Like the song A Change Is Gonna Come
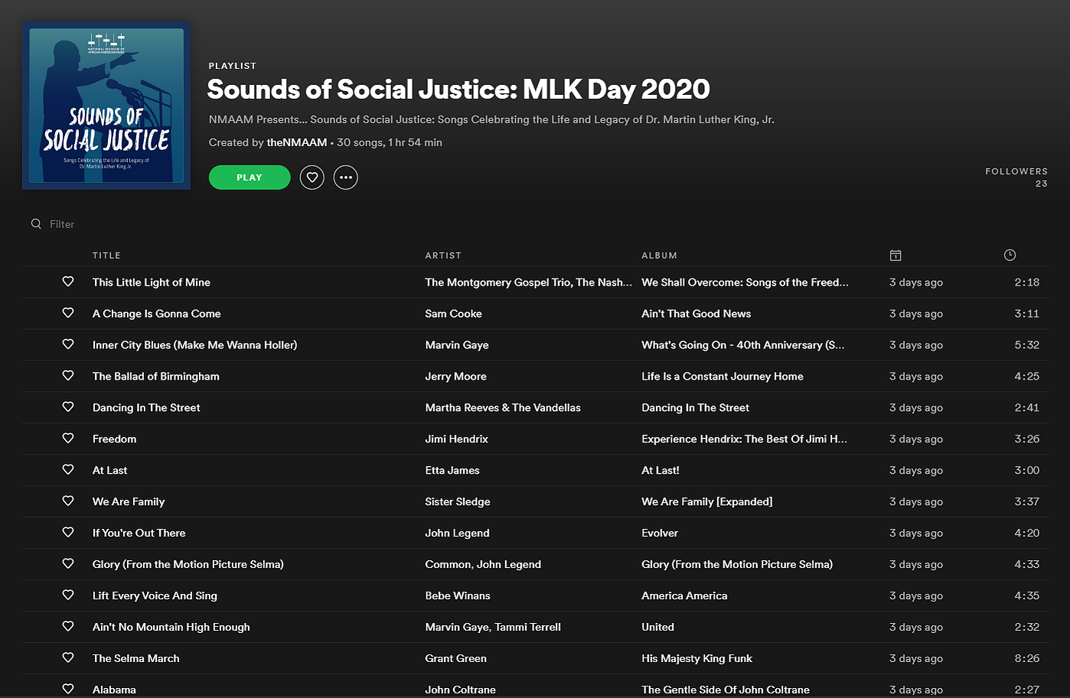Image resolution: width=1070 pixels, height=698 pixels. [x=68, y=313]
